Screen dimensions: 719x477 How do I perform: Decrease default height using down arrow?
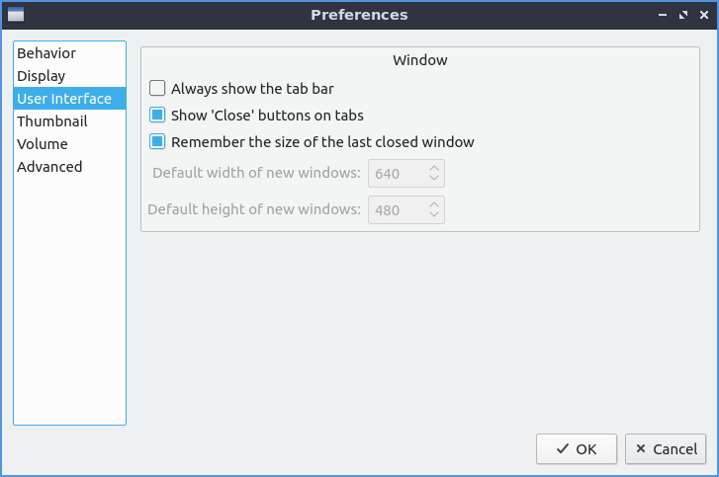coord(434,215)
